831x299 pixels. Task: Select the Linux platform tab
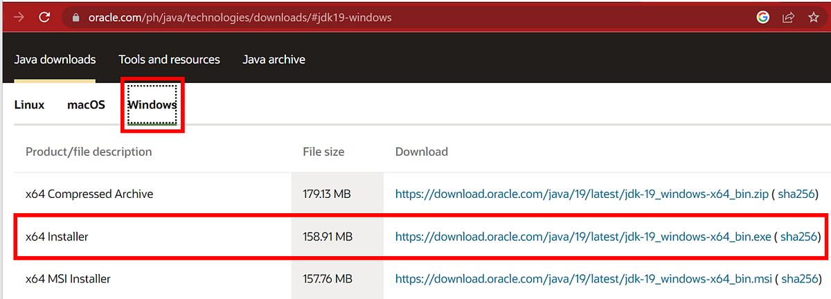pos(29,105)
